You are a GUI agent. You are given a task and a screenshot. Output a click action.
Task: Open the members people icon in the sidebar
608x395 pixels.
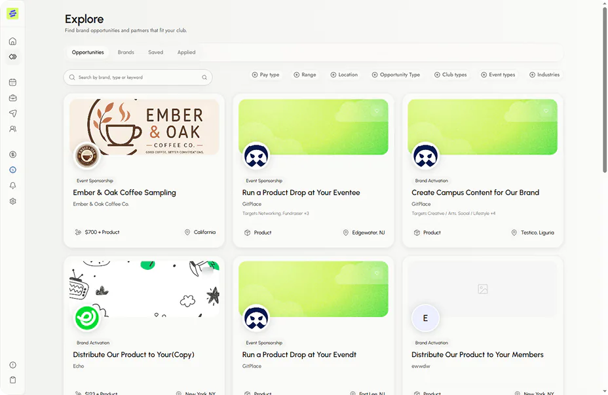pos(13,128)
